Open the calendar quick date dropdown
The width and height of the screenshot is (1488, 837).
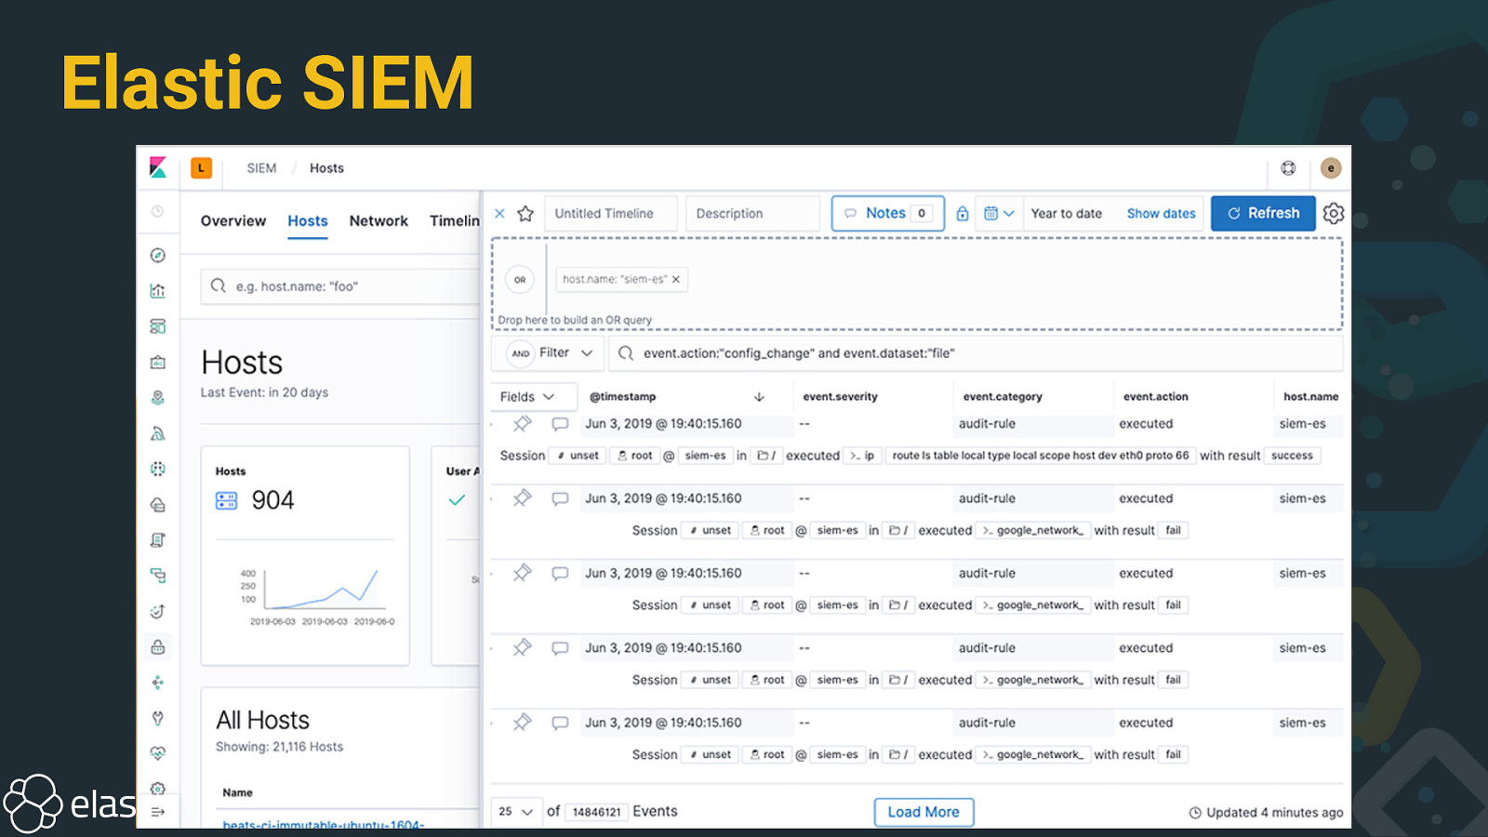(999, 213)
